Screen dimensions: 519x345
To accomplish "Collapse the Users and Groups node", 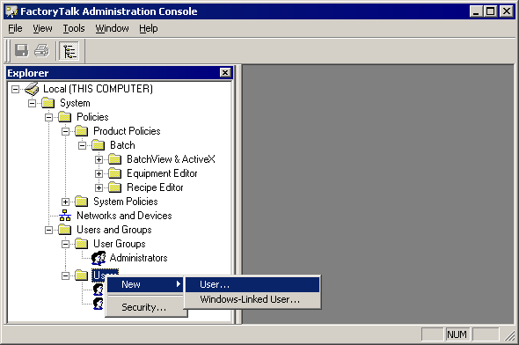I will (48, 230).
